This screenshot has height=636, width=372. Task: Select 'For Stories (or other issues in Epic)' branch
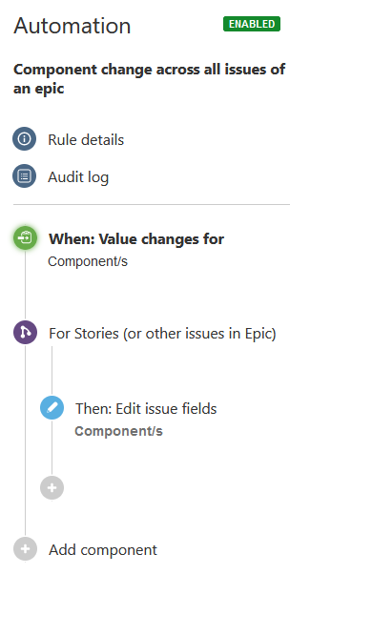point(162,334)
